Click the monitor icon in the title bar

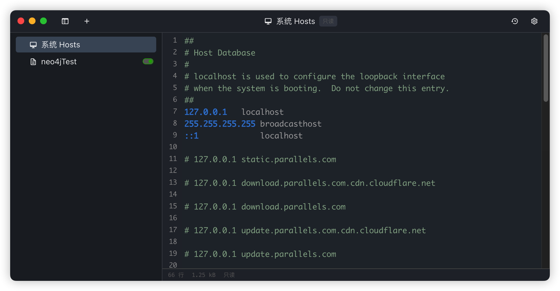(268, 21)
